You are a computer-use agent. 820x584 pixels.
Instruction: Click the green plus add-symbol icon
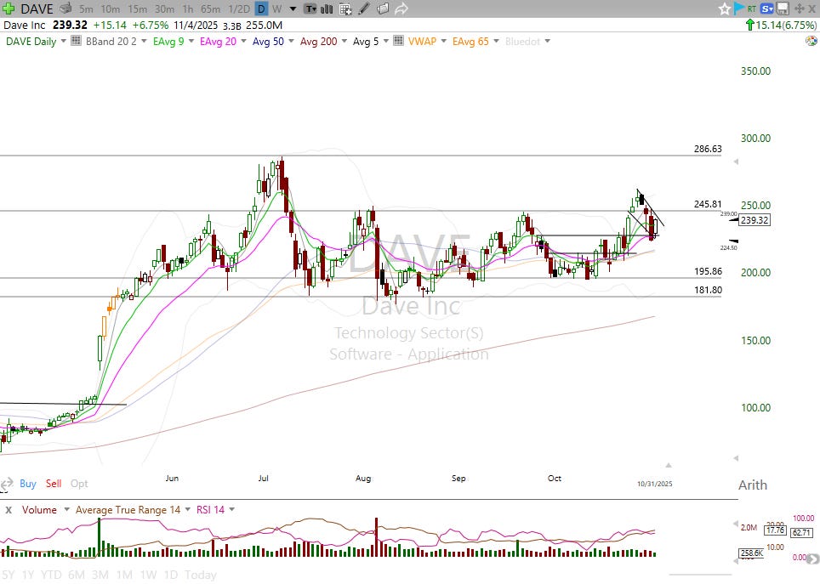coord(8,9)
